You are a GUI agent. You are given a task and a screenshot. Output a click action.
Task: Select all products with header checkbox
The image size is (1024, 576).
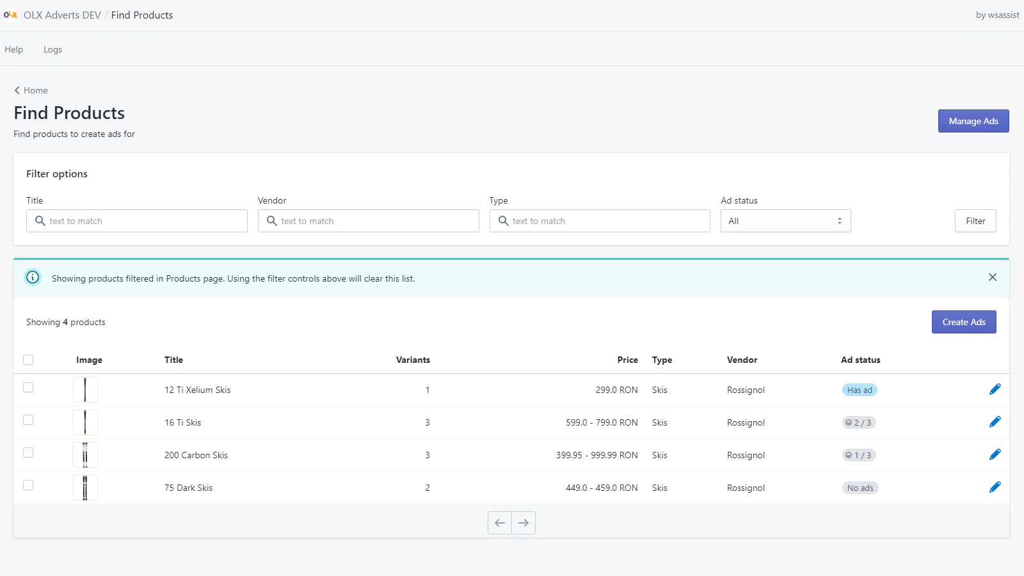[28, 360]
